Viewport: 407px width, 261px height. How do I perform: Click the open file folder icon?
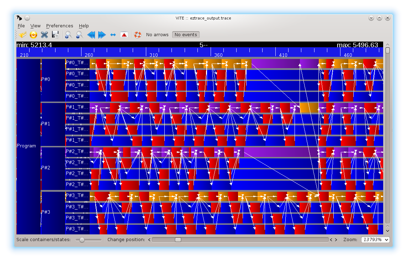tap(23, 35)
